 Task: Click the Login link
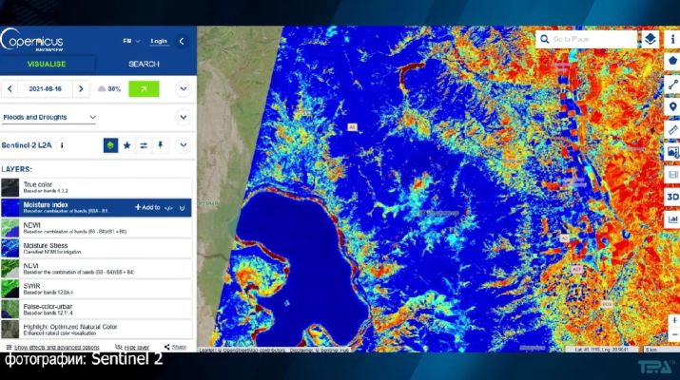pyautogui.click(x=159, y=41)
